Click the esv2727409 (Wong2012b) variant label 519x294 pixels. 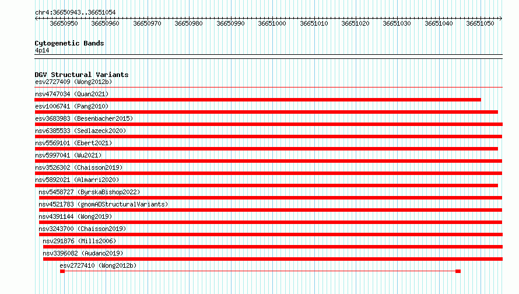(x=73, y=82)
